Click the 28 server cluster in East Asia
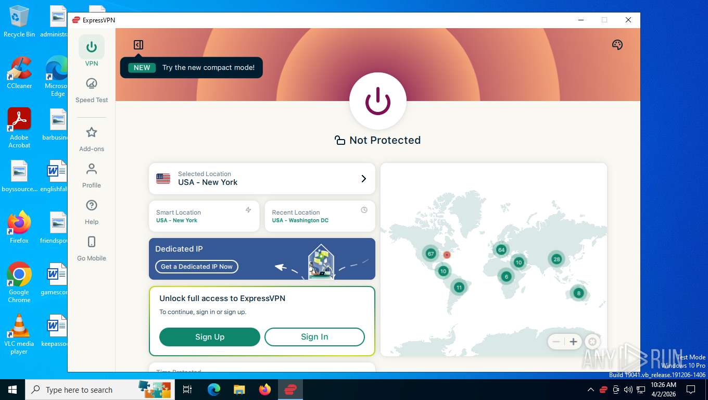This screenshot has width=708, height=400. tap(557, 259)
